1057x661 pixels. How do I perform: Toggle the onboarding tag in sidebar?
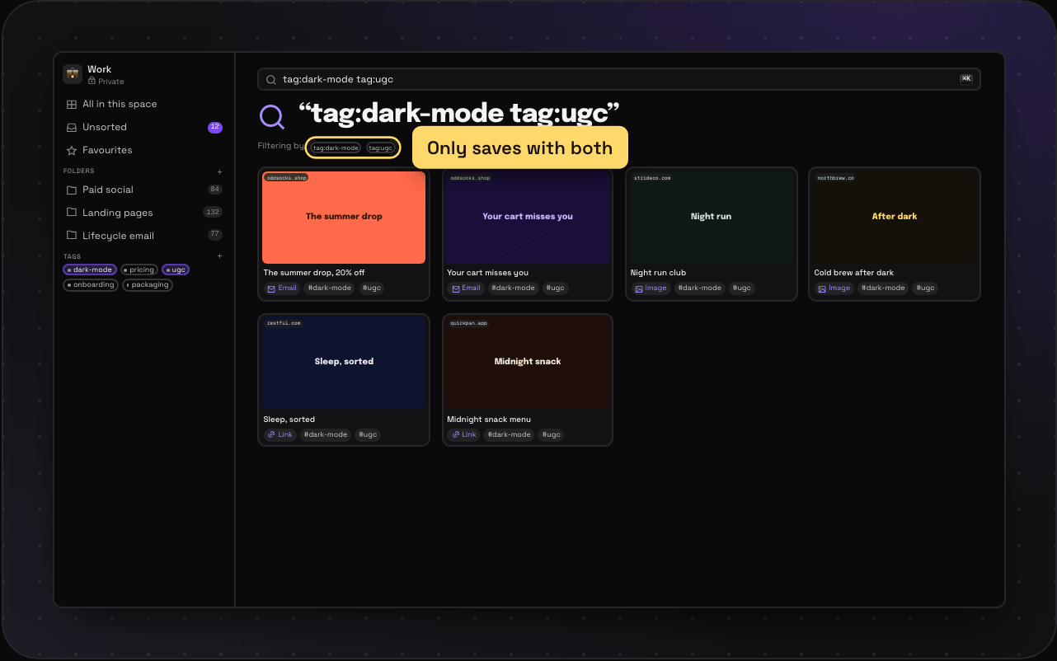tap(91, 285)
